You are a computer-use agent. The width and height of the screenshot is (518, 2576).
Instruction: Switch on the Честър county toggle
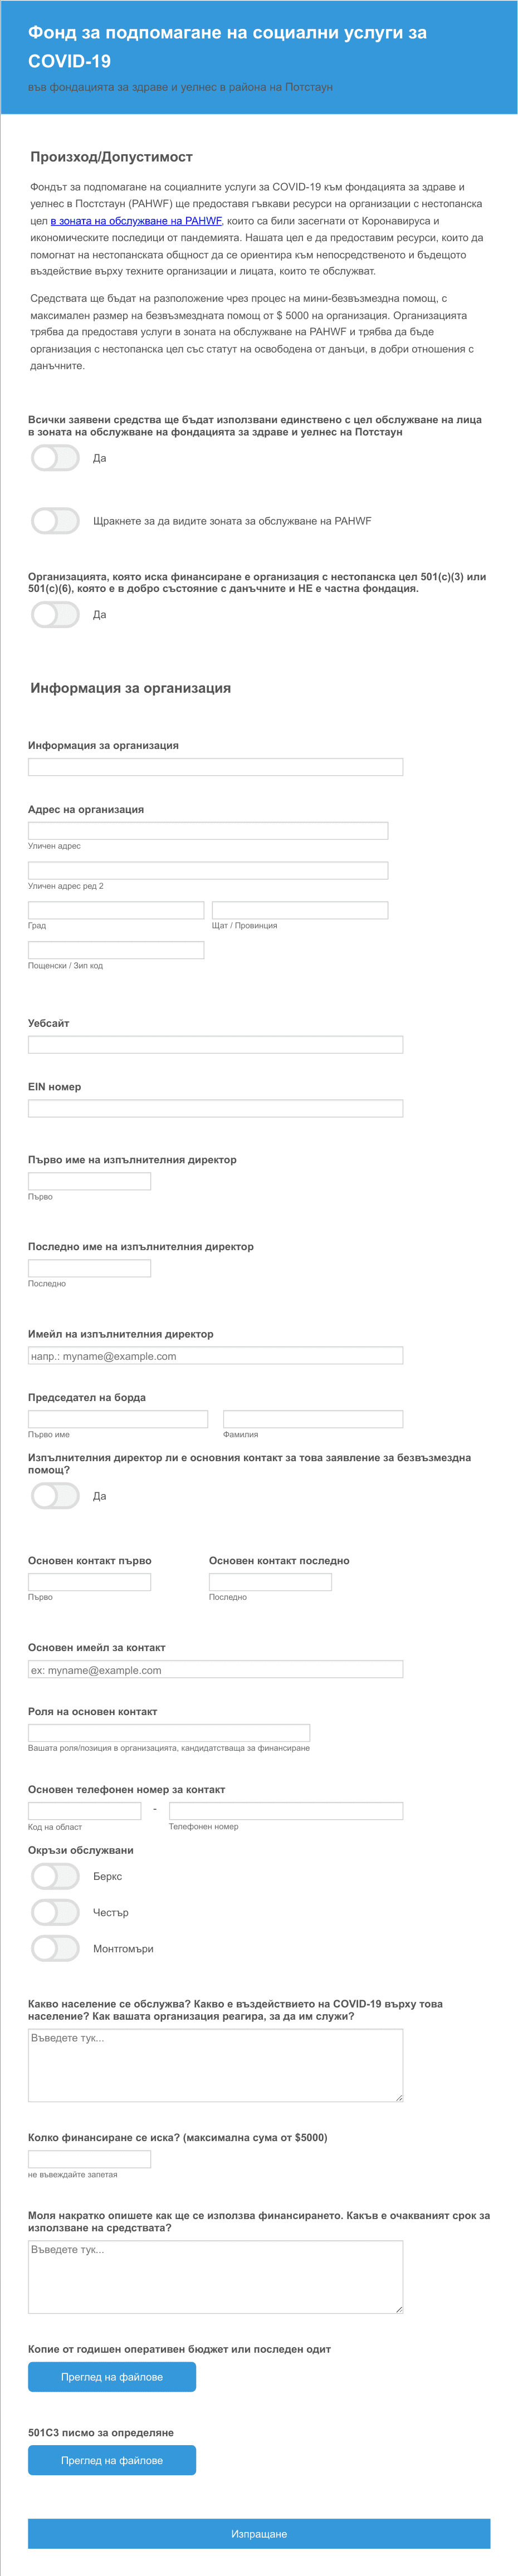tap(55, 1913)
